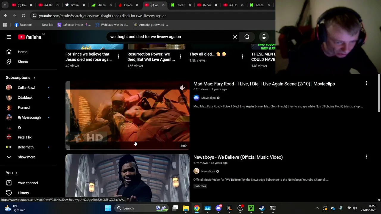The width and height of the screenshot is (381, 214).
Task: Open OBS Studio from the taskbar
Action: [240, 208]
